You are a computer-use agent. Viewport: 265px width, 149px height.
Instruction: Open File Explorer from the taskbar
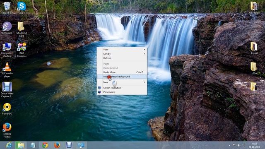coord(21,145)
